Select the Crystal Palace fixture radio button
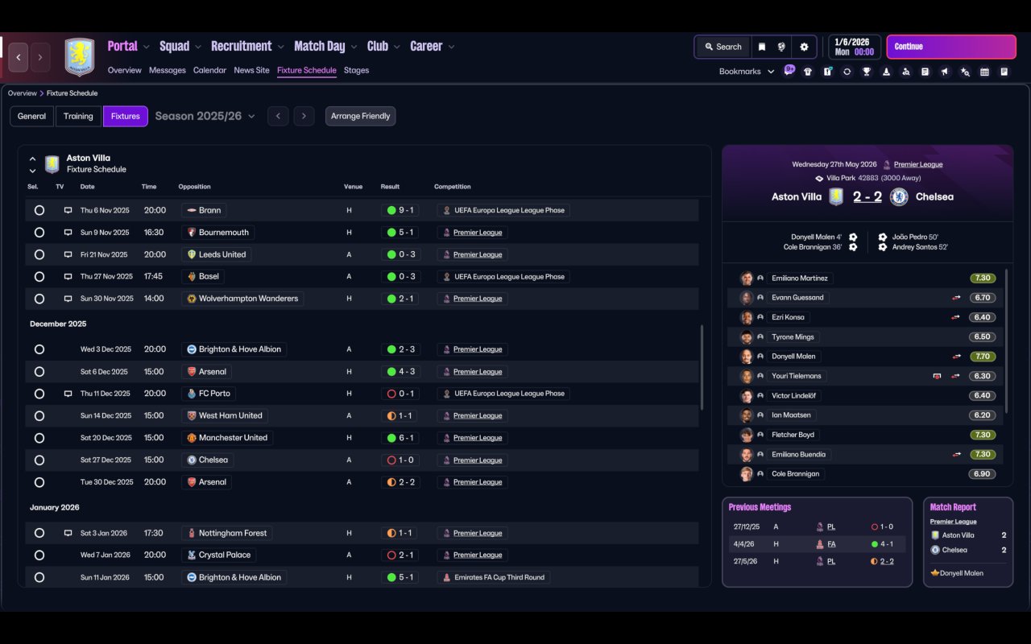The height and width of the screenshot is (644, 1031). [39, 555]
